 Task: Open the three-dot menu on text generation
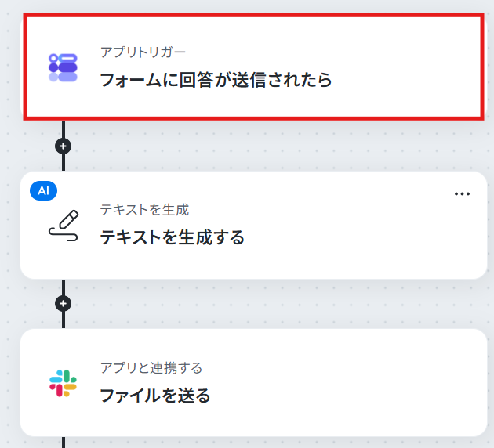pos(462,193)
